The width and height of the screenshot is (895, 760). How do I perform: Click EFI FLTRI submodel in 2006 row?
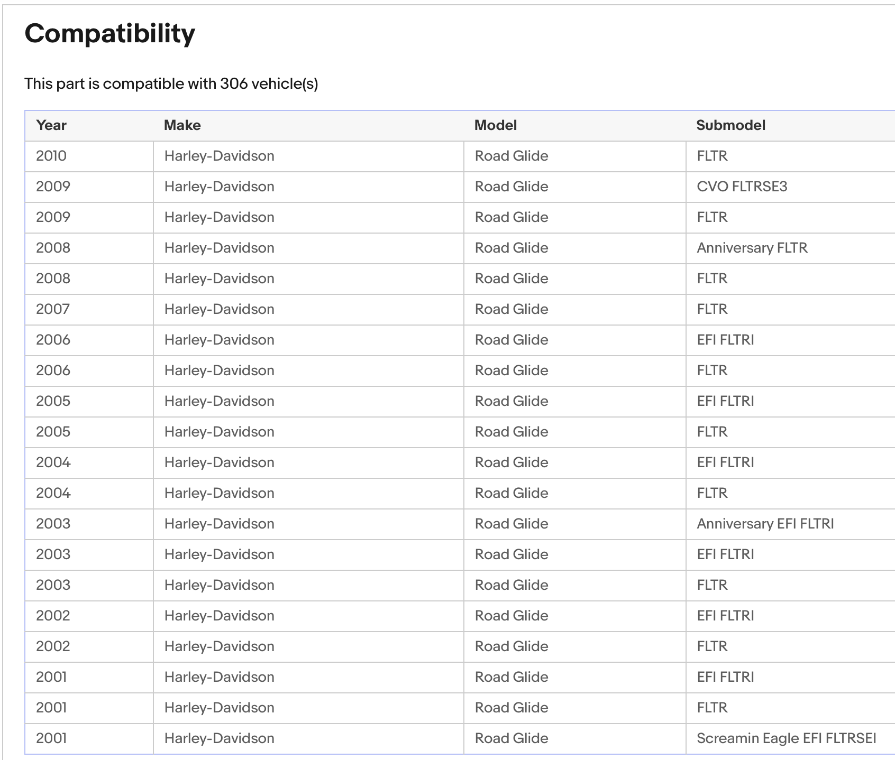(x=725, y=340)
